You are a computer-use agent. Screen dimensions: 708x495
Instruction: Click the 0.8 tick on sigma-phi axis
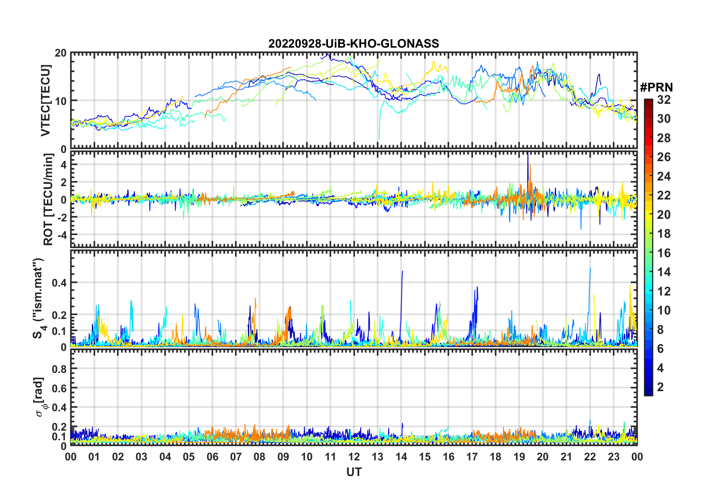pyautogui.click(x=59, y=369)
